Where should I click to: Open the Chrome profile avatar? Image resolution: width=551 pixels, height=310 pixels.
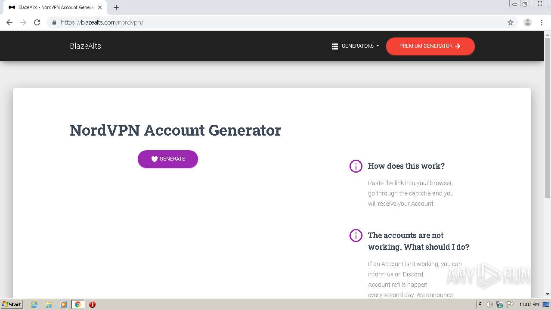coord(528,22)
